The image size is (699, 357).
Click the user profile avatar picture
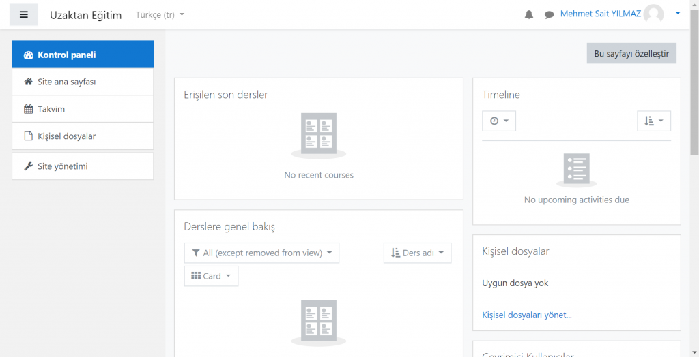click(653, 14)
